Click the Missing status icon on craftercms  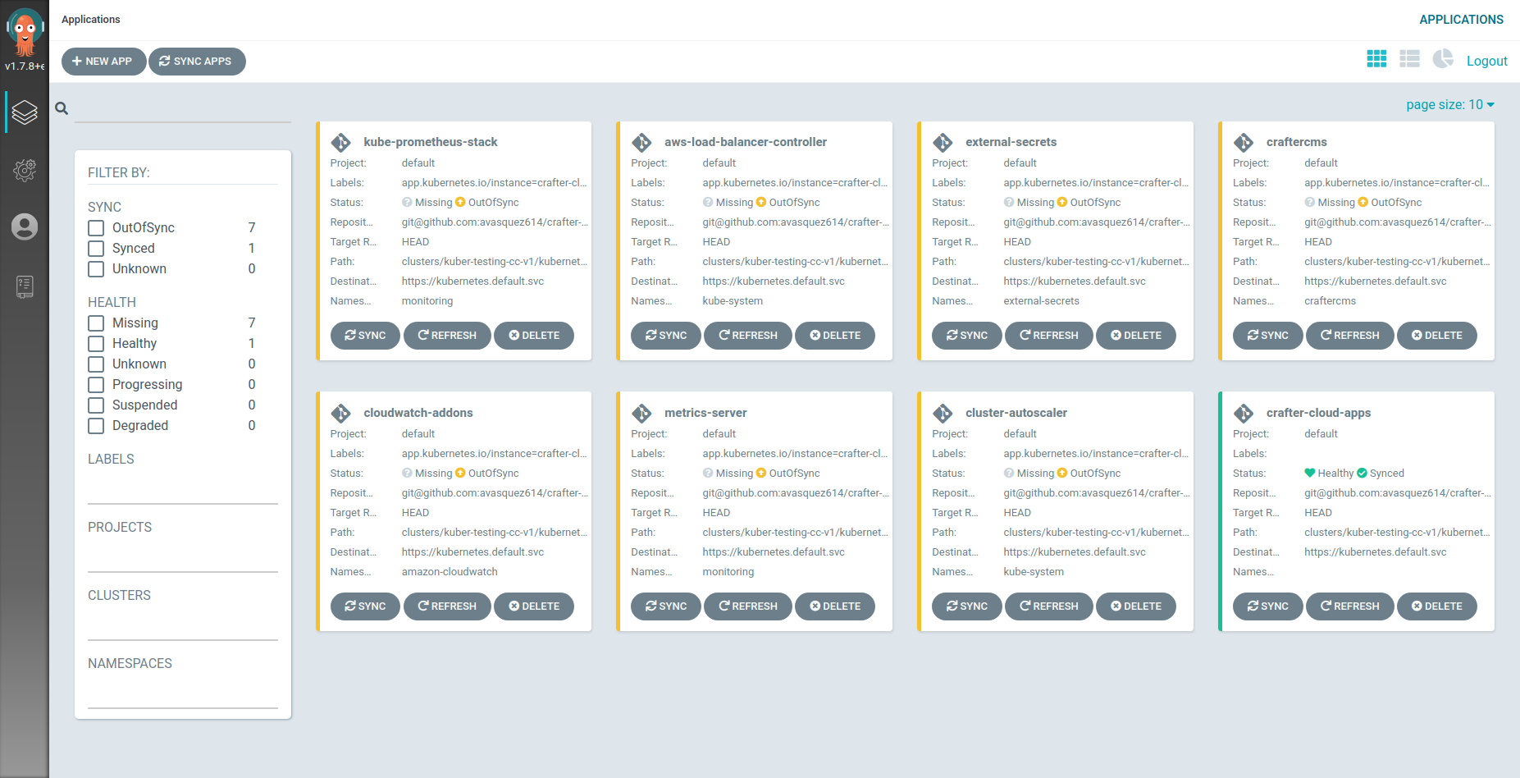tap(1310, 203)
